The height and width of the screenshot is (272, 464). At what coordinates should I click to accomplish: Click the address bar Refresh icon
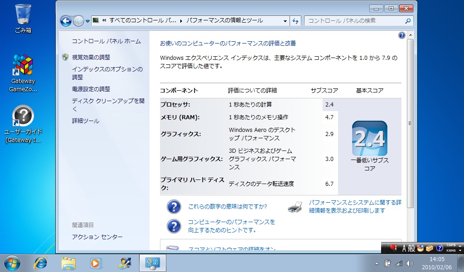click(x=296, y=21)
